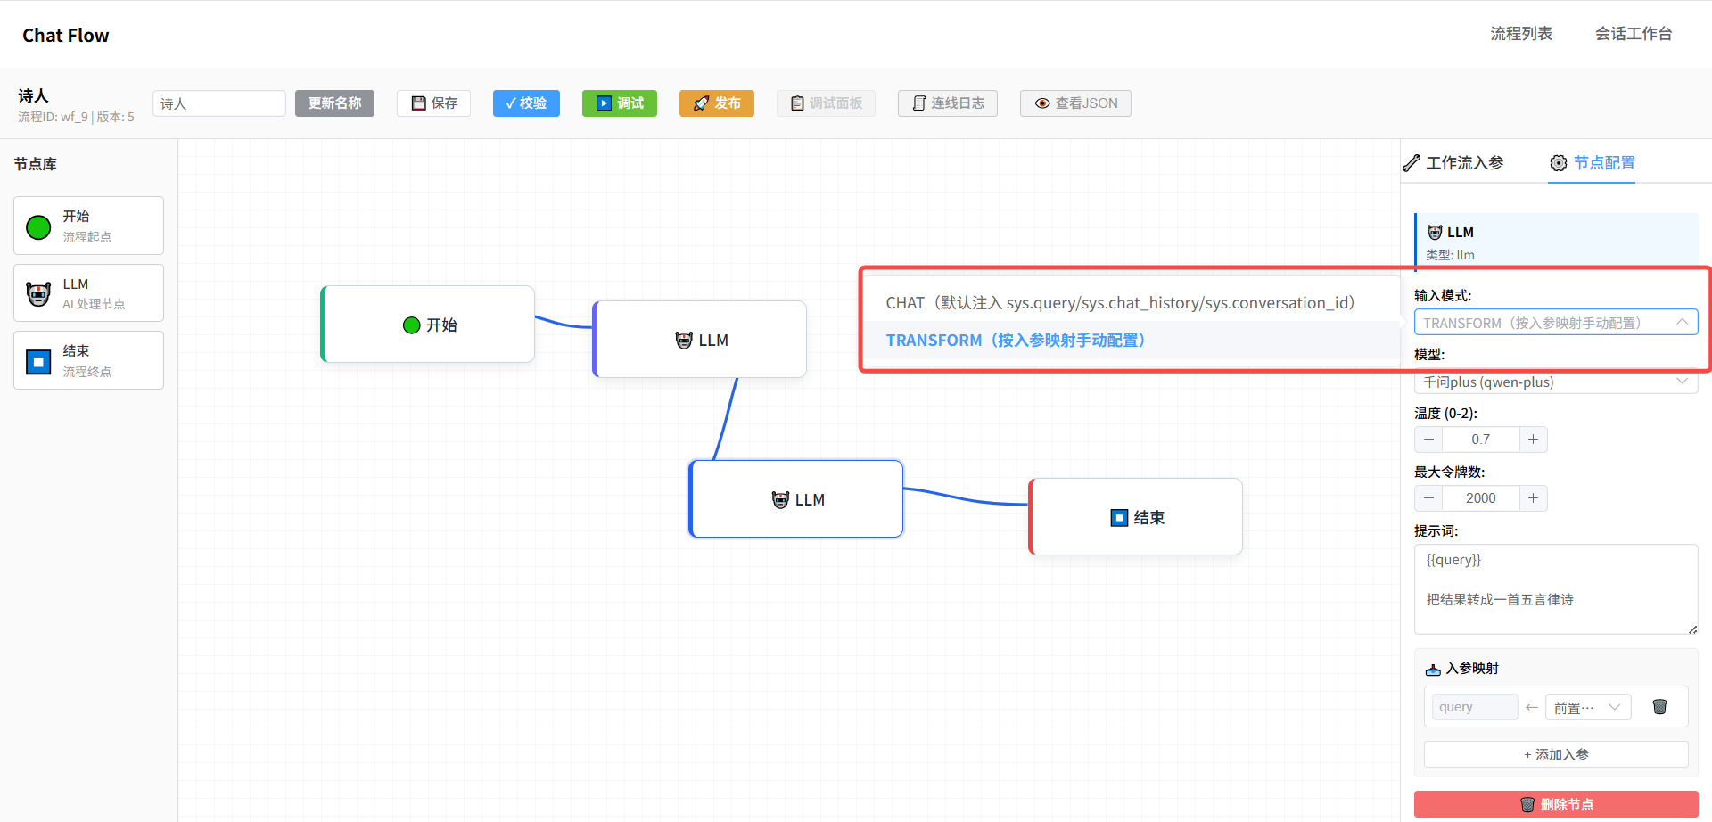The width and height of the screenshot is (1712, 822).
Task: Click the text "流程ID: wf_9 | 版本: 5"
Action: point(76,117)
